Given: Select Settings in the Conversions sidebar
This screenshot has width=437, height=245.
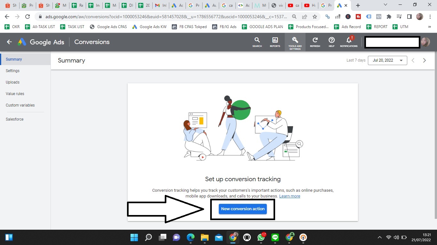Looking at the screenshot, I should pyautogui.click(x=12, y=71).
